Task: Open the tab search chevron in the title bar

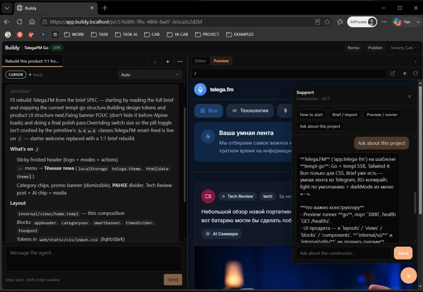Action: [x=7, y=8]
